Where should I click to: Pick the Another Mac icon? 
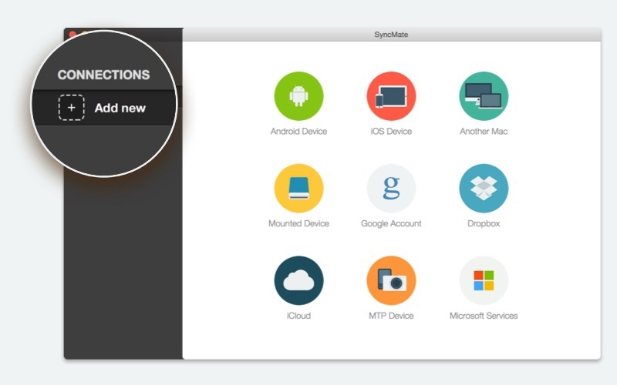(x=484, y=95)
